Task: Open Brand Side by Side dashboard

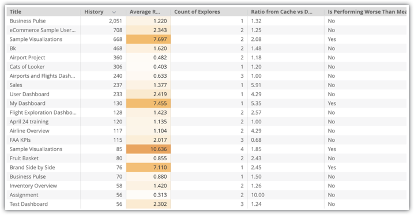Action: pos(32,168)
